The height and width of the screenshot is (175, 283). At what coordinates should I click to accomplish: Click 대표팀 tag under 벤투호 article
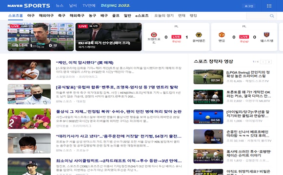click(81, 102)
